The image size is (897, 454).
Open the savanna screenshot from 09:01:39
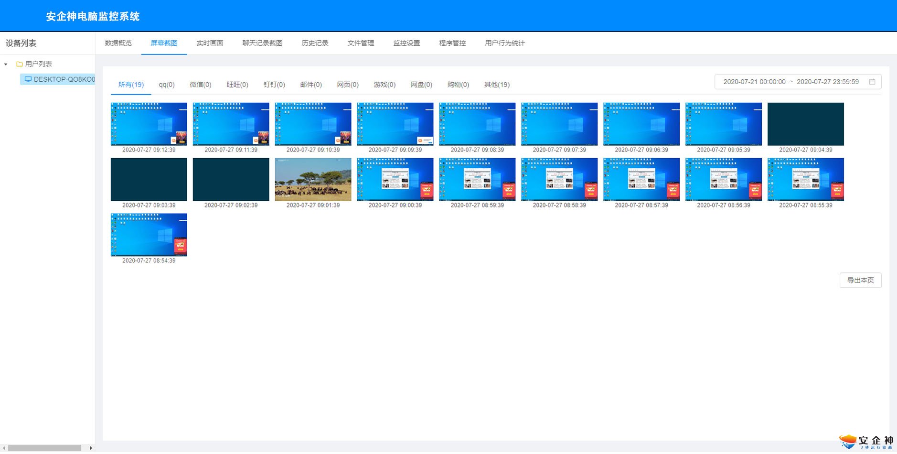pyautogui.click(x=313, y=179)
